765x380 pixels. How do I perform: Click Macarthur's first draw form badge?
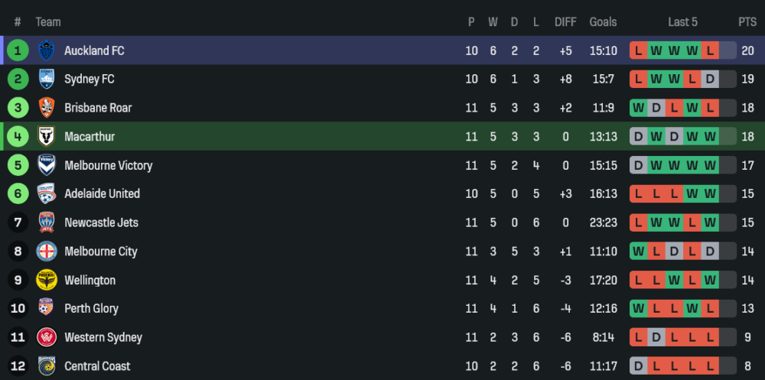tap(637, 137)
